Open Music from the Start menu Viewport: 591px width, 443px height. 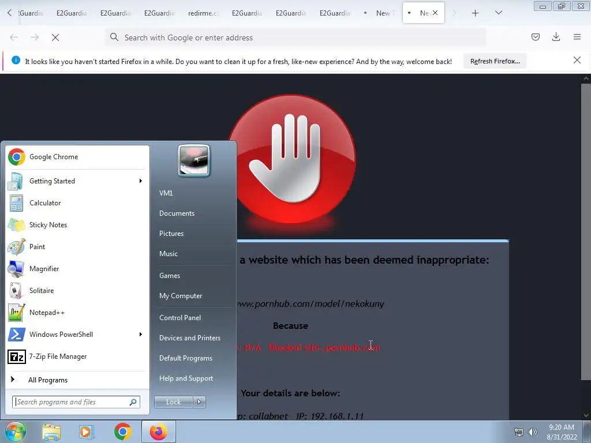pos(168,254)
